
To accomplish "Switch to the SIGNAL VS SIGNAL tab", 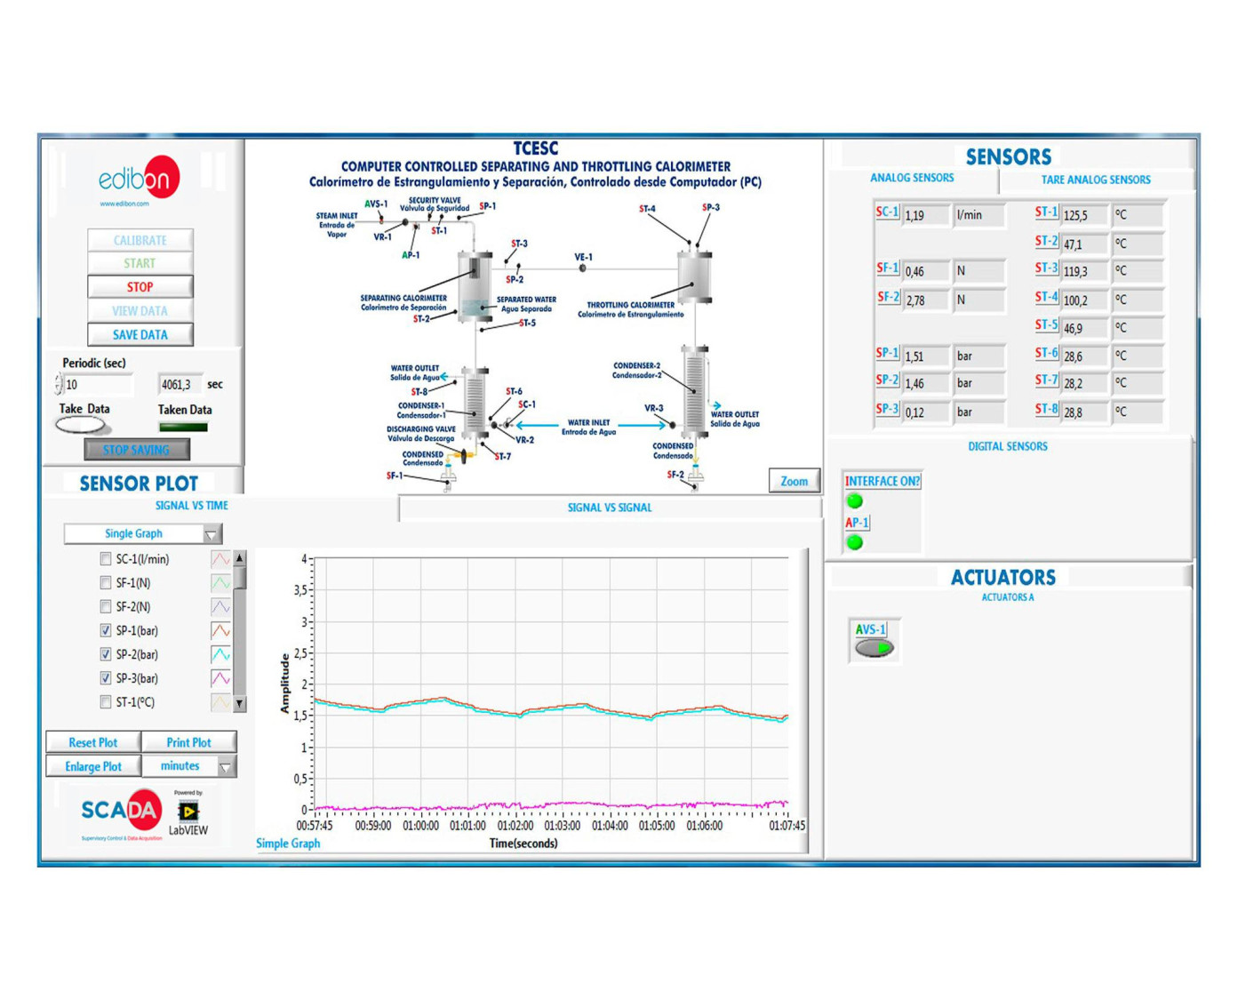I will point(610,508).
